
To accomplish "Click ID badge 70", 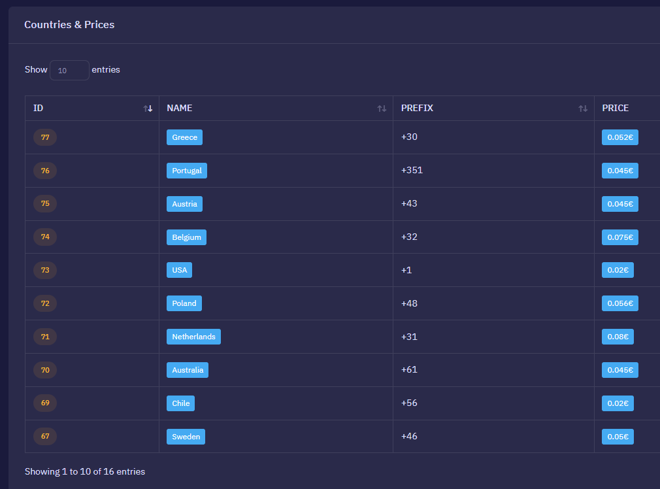I will (45, 370).
